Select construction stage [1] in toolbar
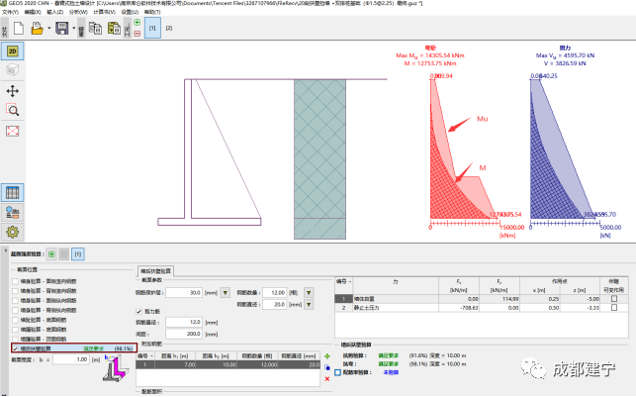 click(152, 28)
